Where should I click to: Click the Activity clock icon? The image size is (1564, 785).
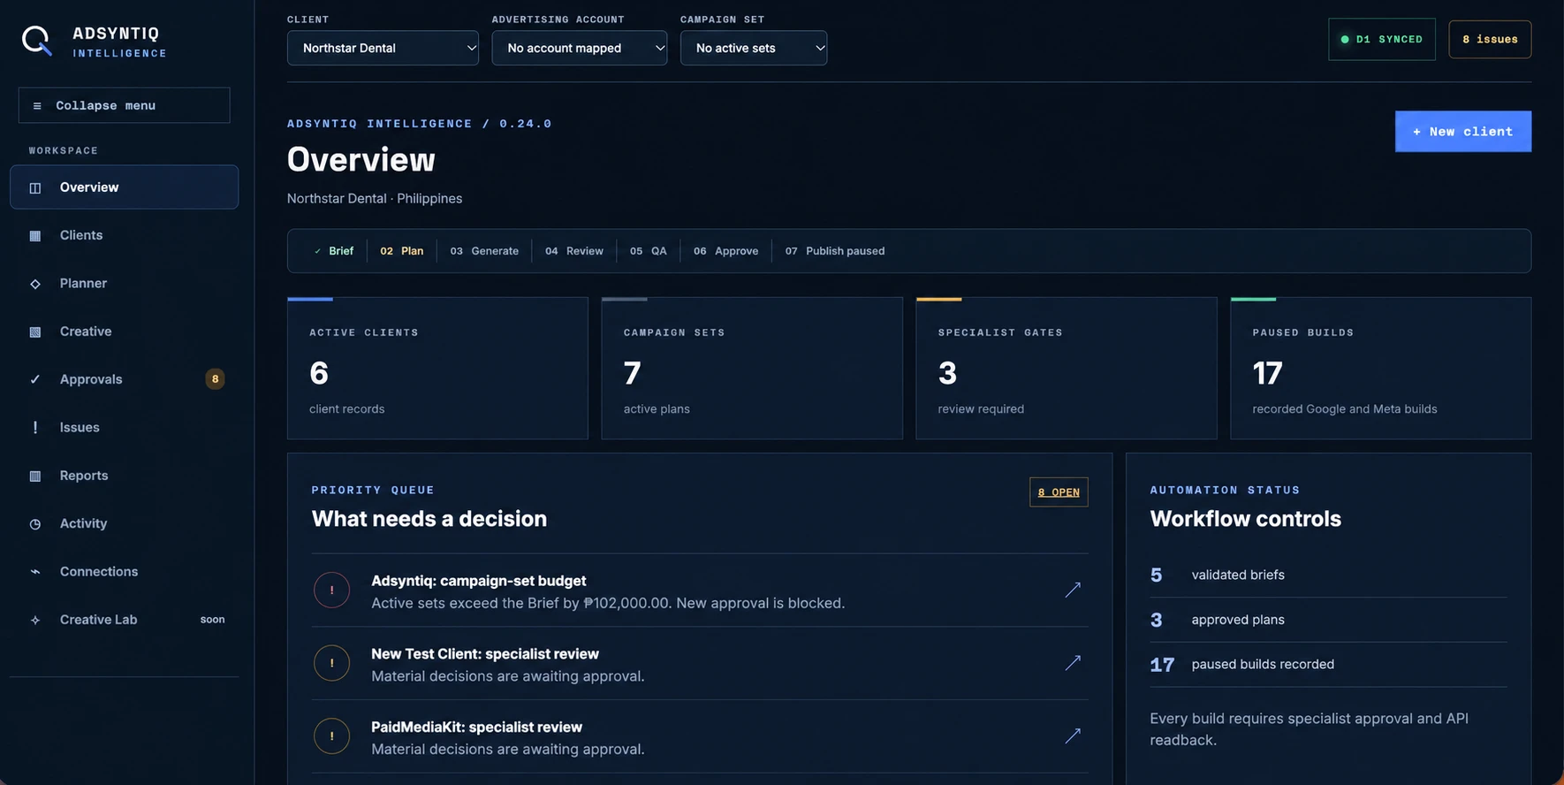click(x=35, y=524)
